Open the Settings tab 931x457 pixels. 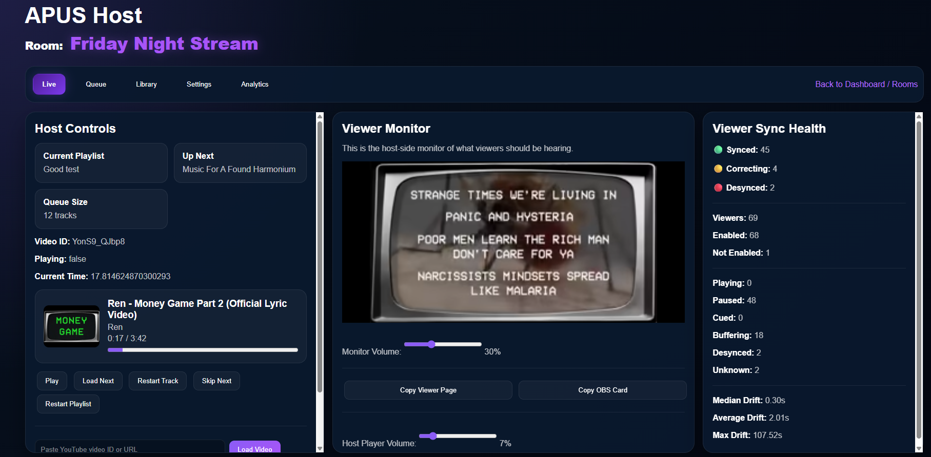click(x=199, y=84)
